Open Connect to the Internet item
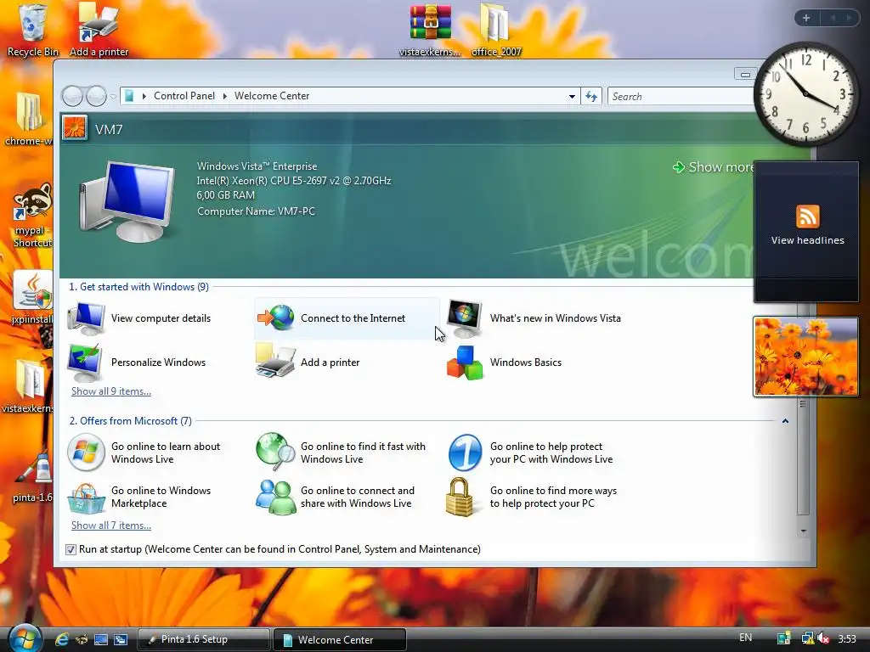The height and width of the screenshot is (652, 870). [x=347, y=318]
